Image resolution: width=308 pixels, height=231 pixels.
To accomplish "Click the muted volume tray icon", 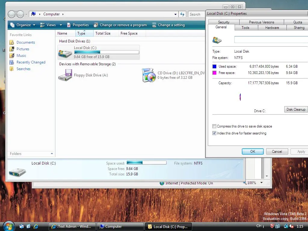I will click(x=291, y=226).
